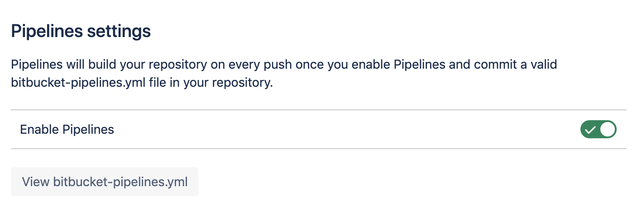The width and height of the screenshot is (642, 216).
Task: Click "bitbucket-pipelines.yml file in your repository" text
Action: [142, 84]
